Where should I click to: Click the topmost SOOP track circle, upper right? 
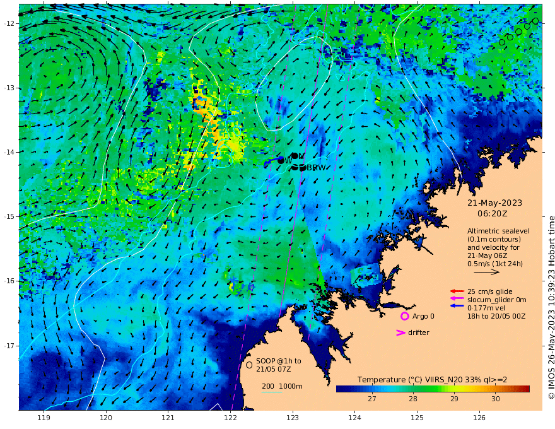(535, 21)
